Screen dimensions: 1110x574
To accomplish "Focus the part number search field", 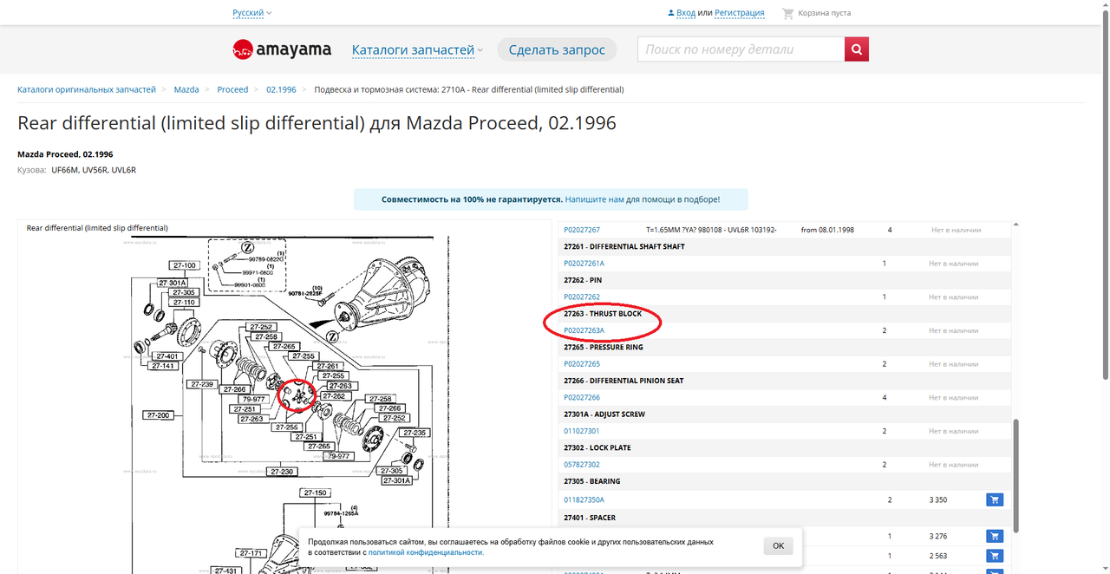I will (741, 49).
